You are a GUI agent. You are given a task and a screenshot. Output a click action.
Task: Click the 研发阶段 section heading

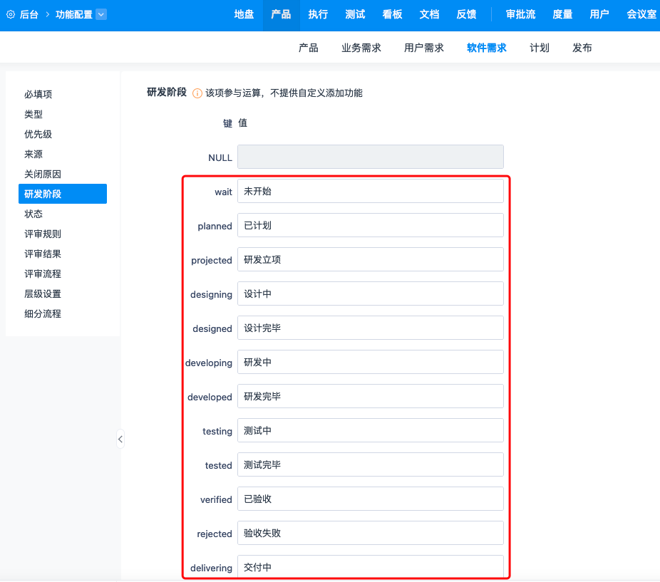pyautogui.click(x=167, y=92)
